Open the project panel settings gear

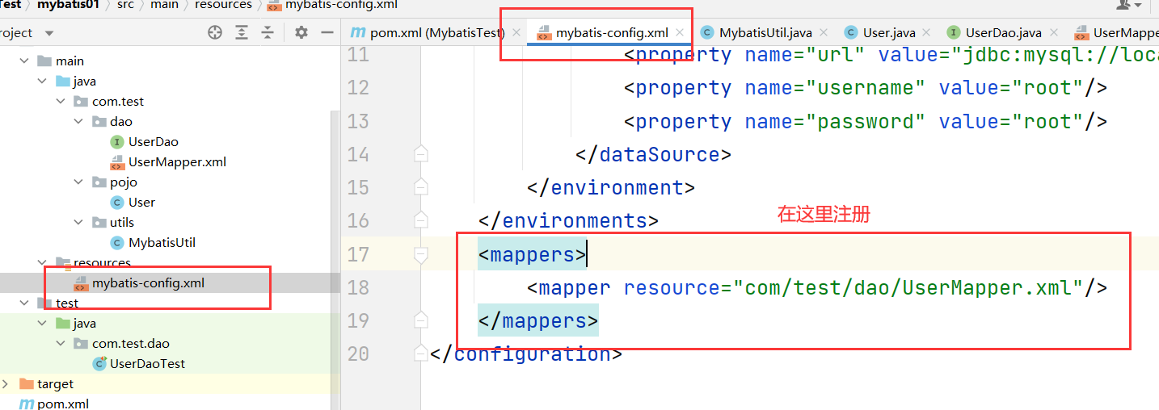point(301,32)
